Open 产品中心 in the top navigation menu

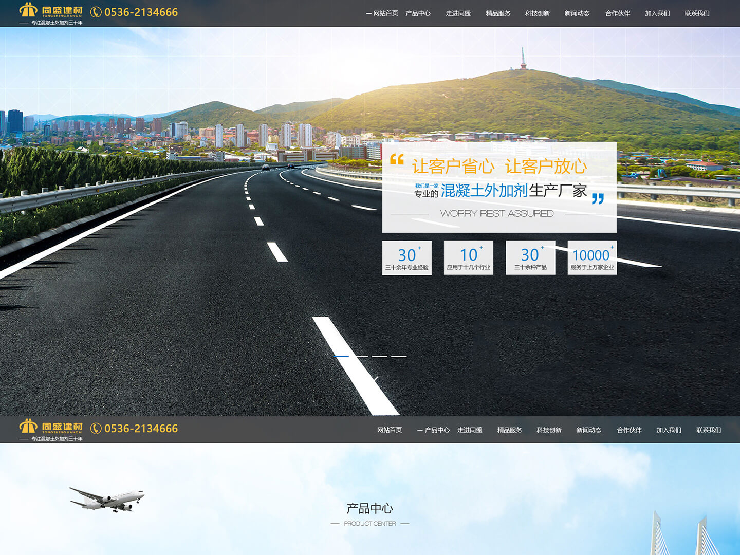(x=418, y=13)
